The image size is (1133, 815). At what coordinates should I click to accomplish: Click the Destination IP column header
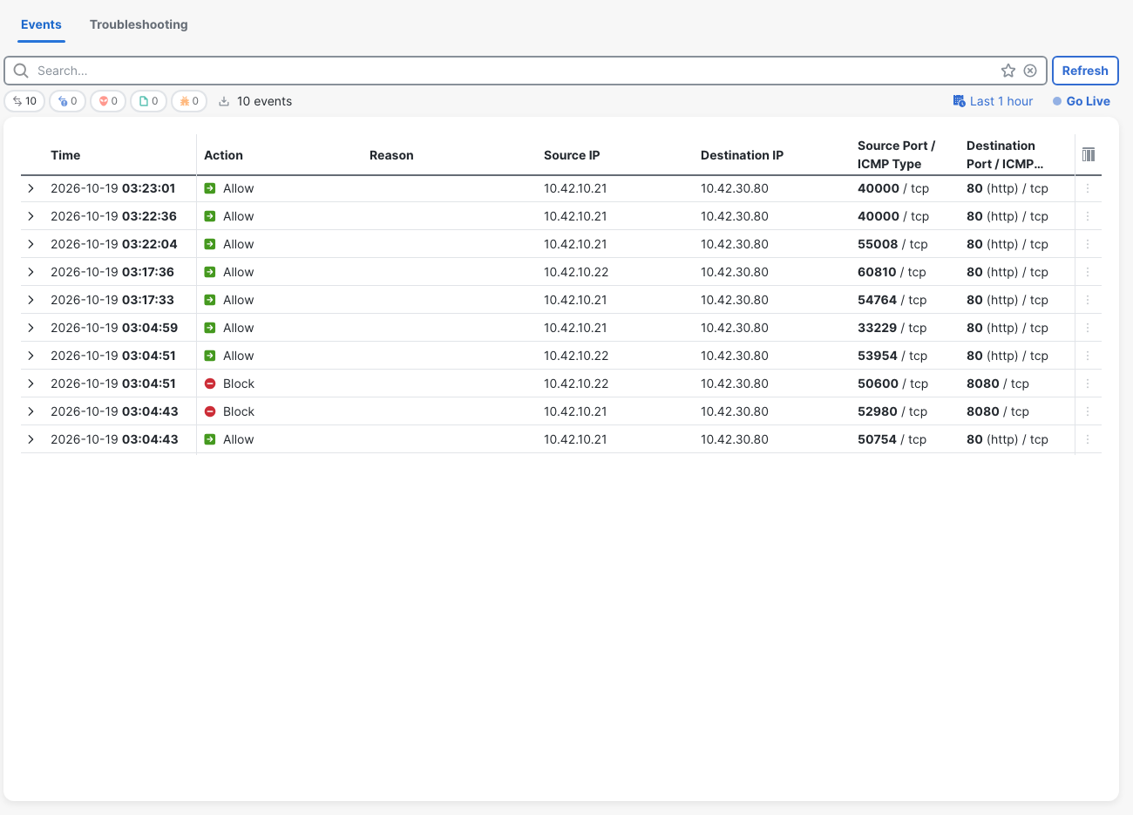click(x=742, y=155)
